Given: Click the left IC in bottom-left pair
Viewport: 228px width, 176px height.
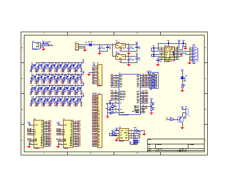Looking at the screenshot, I should [39, 134].
